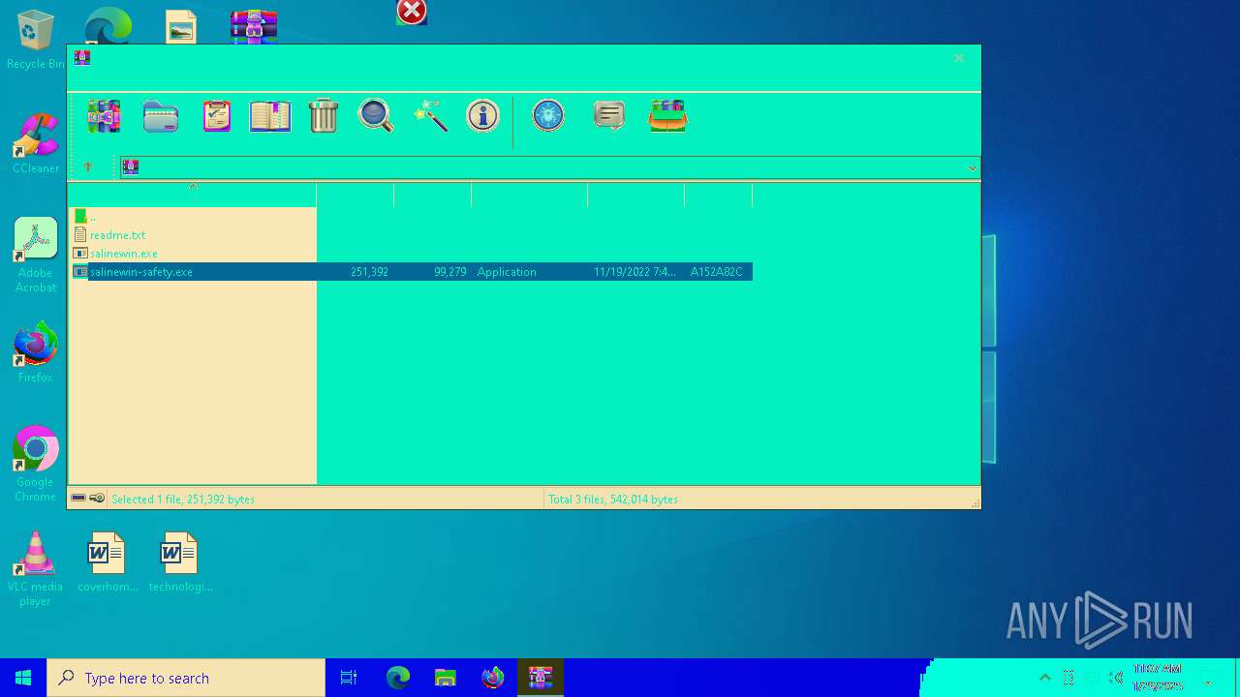Screen dimensions: 1240x697
Task: Open File Explorer from the taskbar
Action: [x=446, y=678]
